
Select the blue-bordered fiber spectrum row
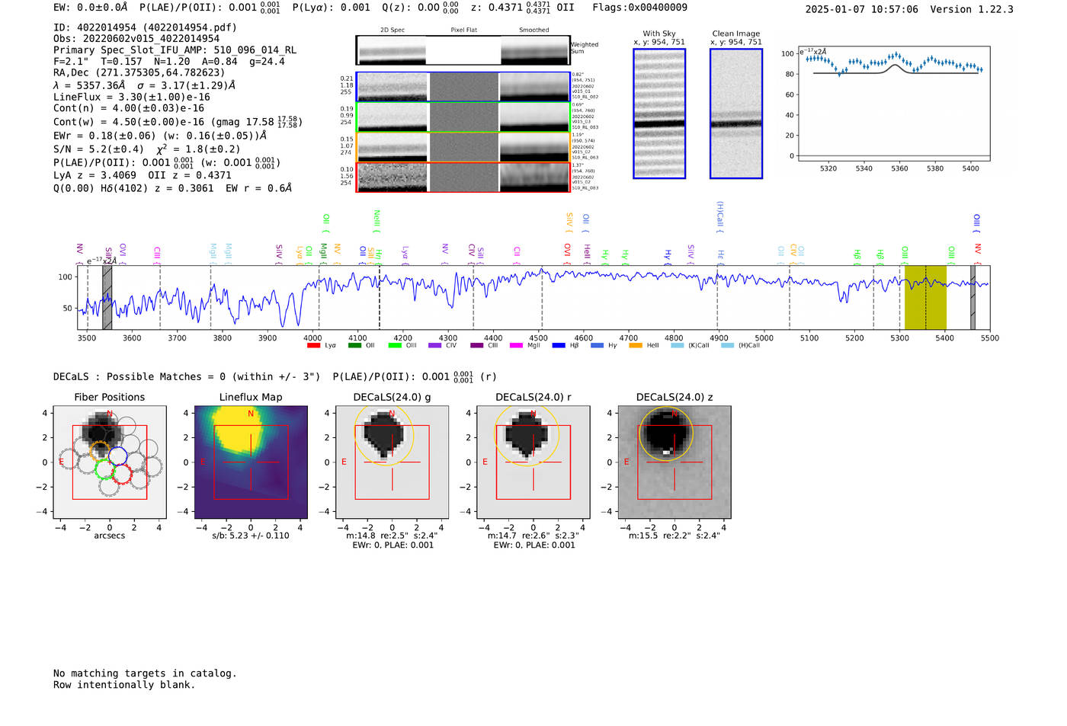[x=463, y=87]
